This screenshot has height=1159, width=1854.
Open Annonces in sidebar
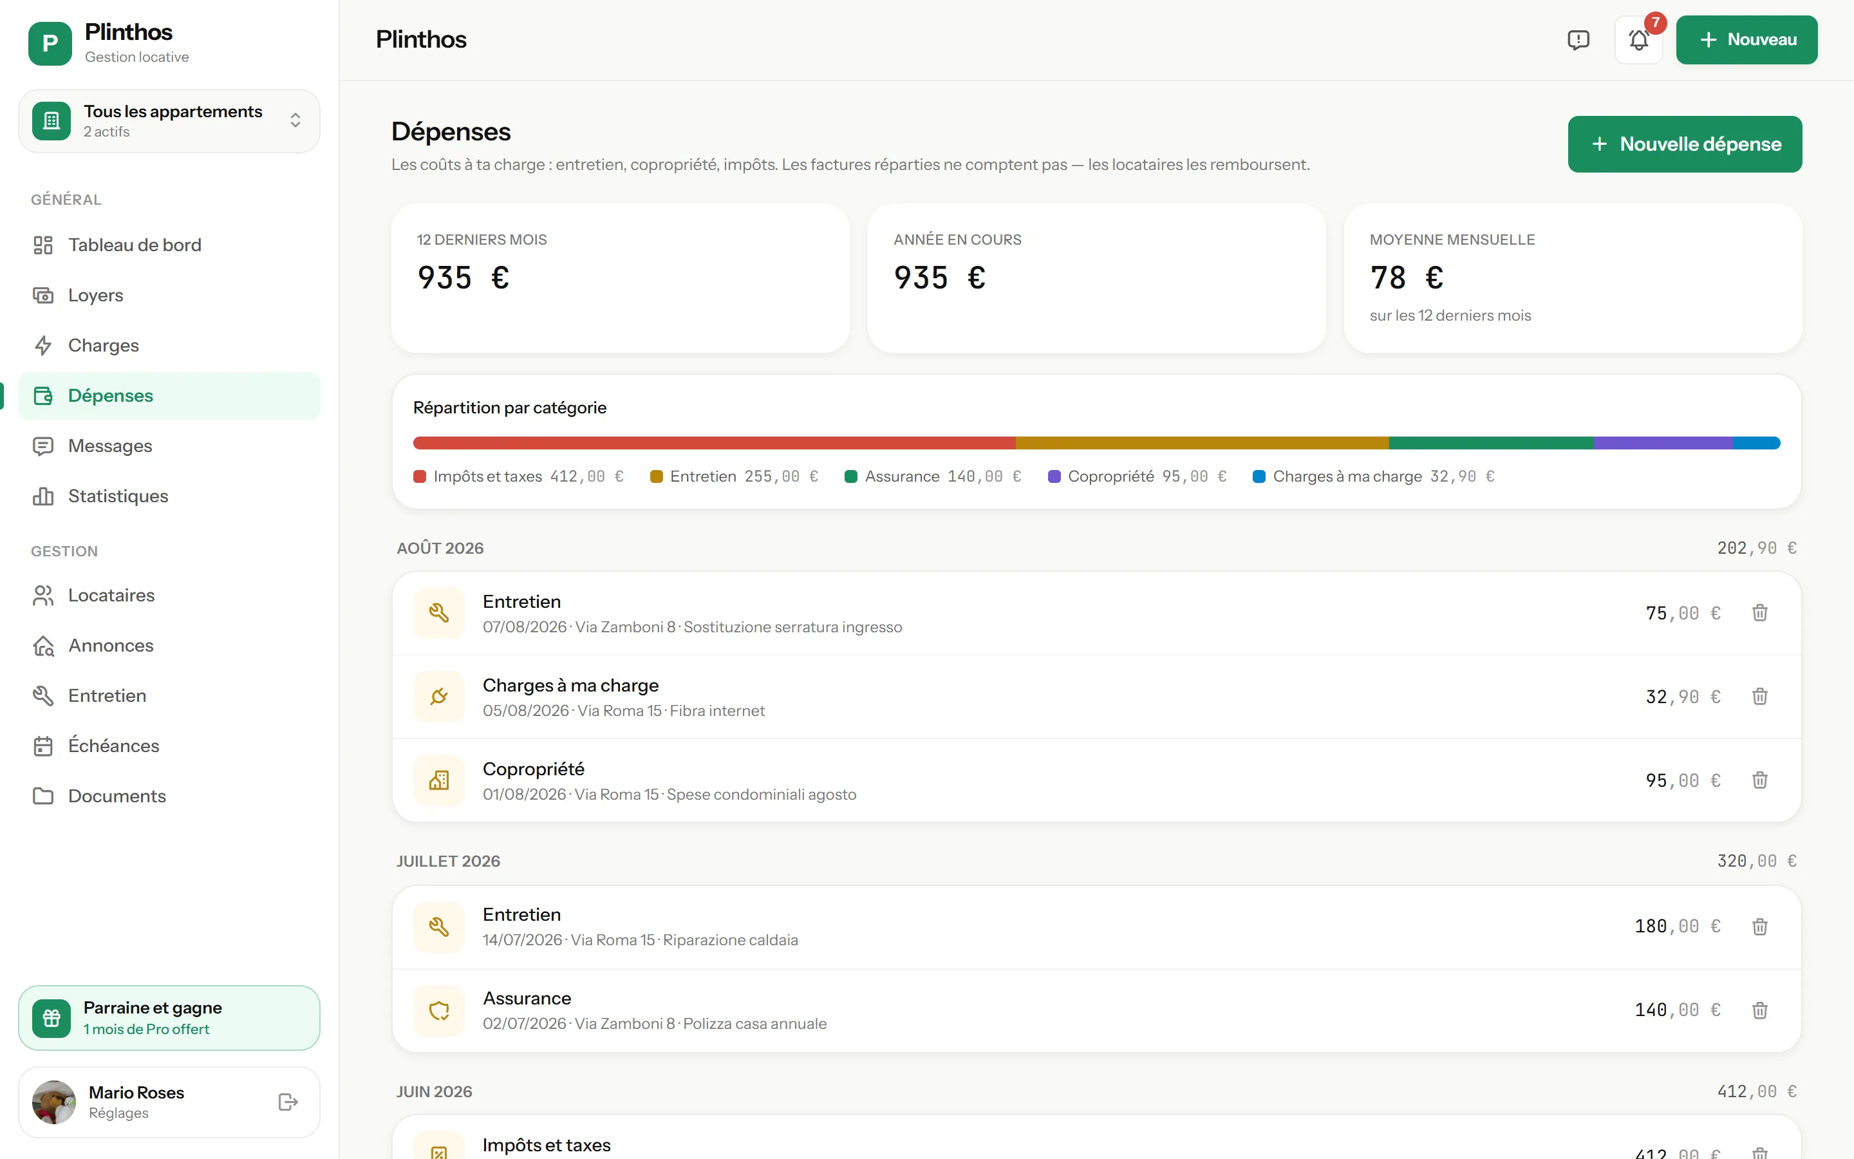(169, 645)
